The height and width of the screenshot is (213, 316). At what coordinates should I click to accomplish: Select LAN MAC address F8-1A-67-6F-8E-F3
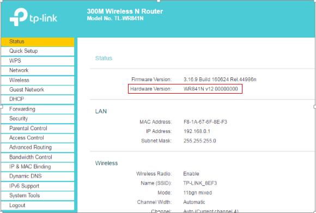[x=205, y=122]
